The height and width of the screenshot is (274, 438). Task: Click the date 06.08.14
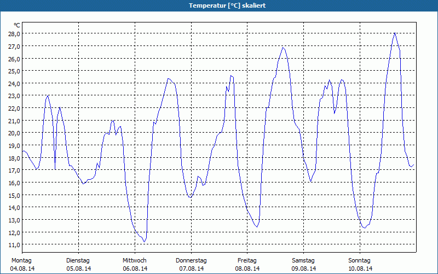[x=135, y=269]
